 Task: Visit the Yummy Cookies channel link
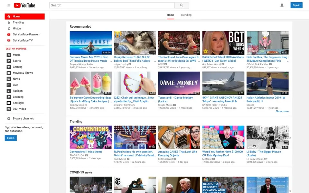click(x=78, y=105)
